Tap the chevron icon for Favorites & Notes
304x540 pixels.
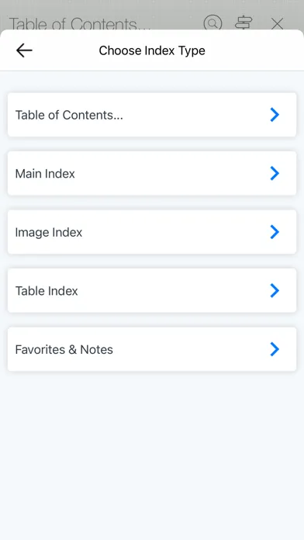click(x=275, y=349)
